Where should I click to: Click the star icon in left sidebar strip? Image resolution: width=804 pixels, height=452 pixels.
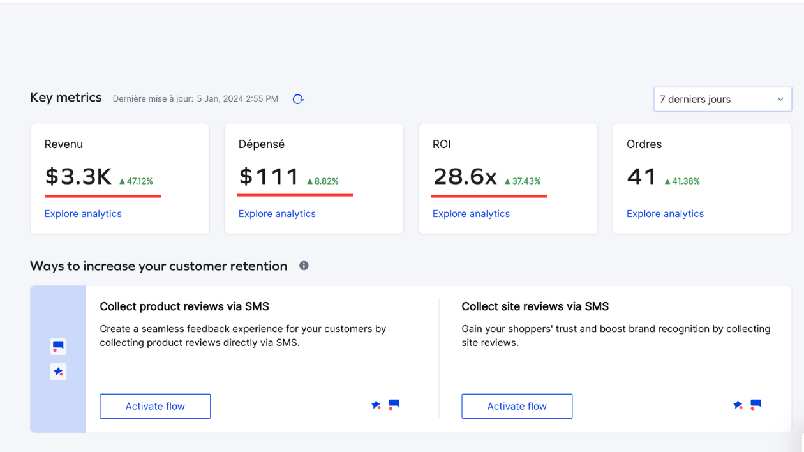[x=58, y=372]
